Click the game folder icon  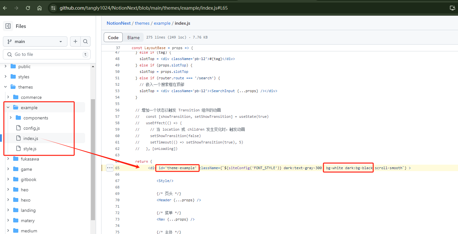pyautogui.click(x=16, y=169)
